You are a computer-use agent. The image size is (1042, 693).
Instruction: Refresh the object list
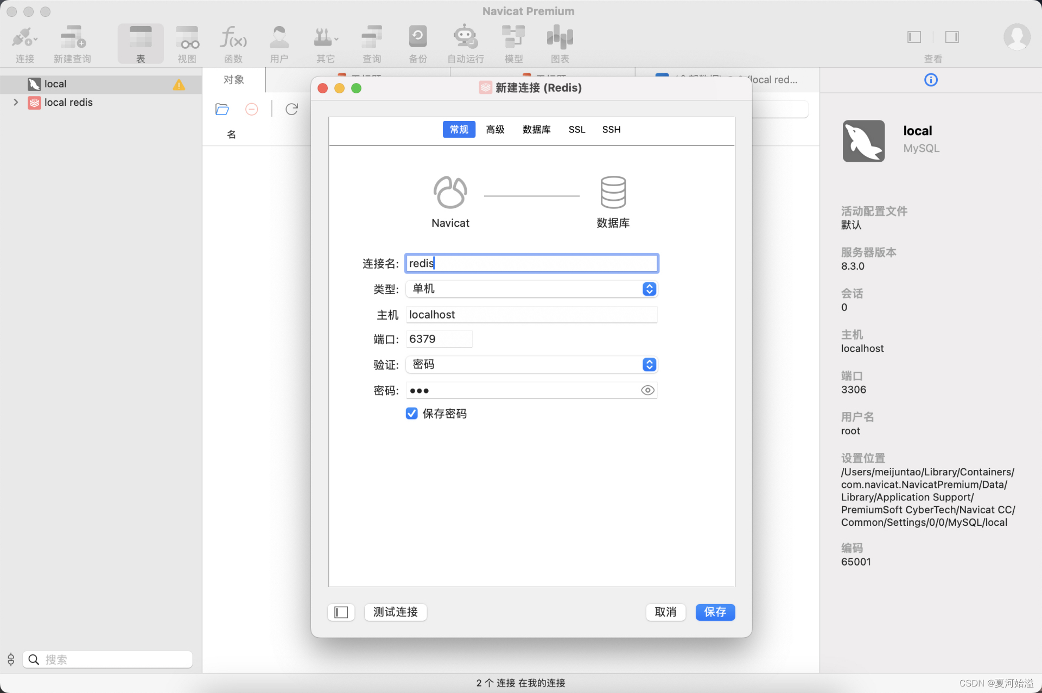(292, 109)
